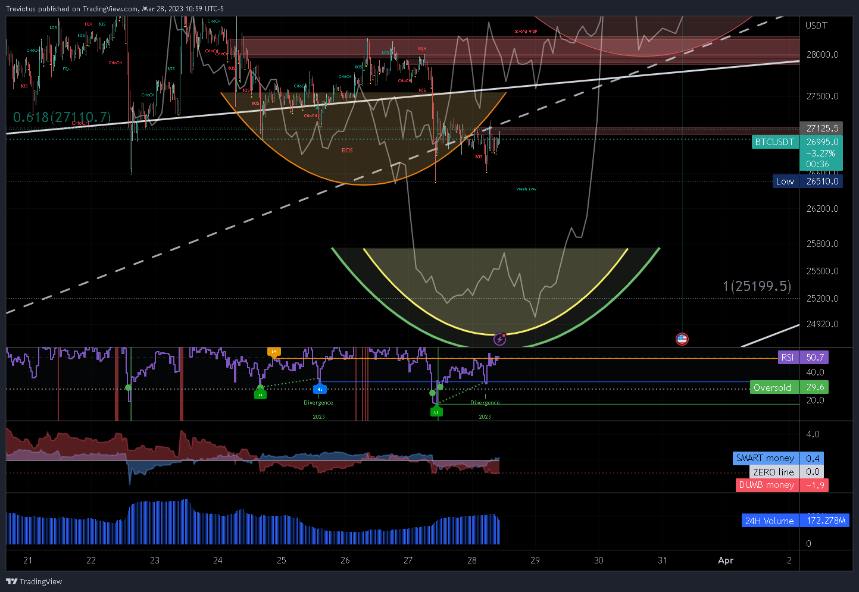The width and height of the screenshot is (859, 592).
Task: Click date 28 on the time axis
Action: click(472, 560)
